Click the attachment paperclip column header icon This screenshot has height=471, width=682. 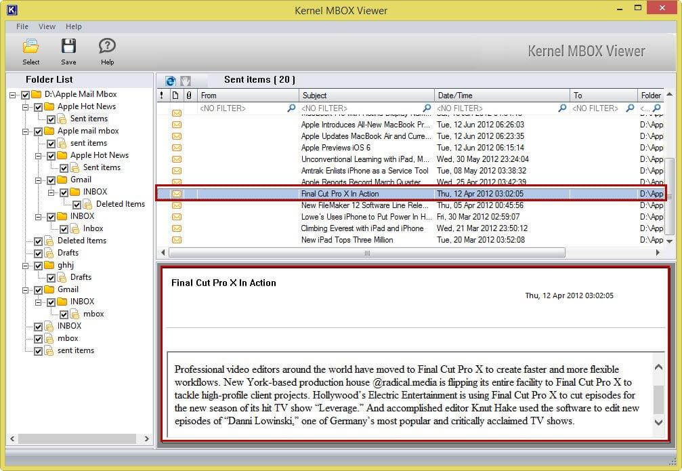(189, 96)
